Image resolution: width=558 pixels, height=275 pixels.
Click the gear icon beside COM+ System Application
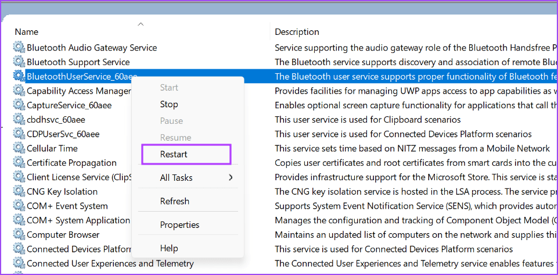pyautogui.click(x=18, y=220)
